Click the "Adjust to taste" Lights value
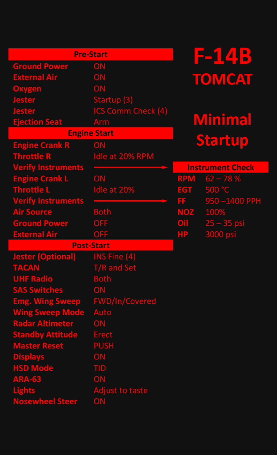The height and width of the screenshot is (455, 277). click(120, 390)
